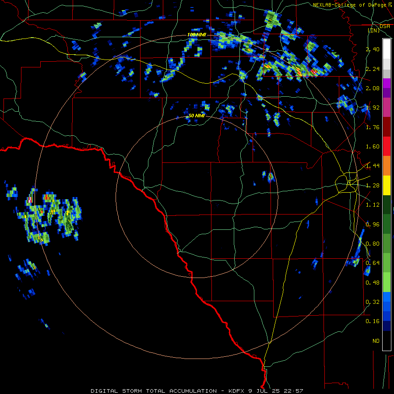Click the dark red legend swatch

point(387,127)
